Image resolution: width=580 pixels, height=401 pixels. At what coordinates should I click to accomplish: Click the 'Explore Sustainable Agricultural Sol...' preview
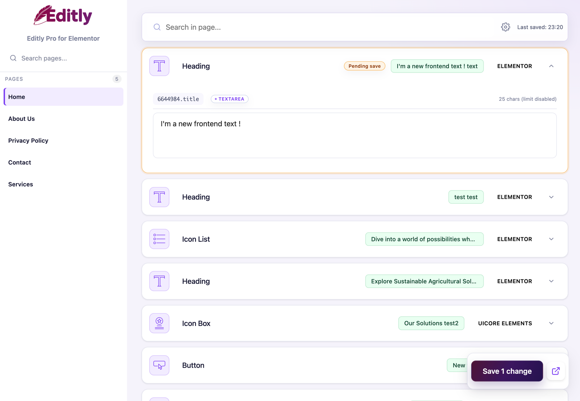[x=424, y=281]
